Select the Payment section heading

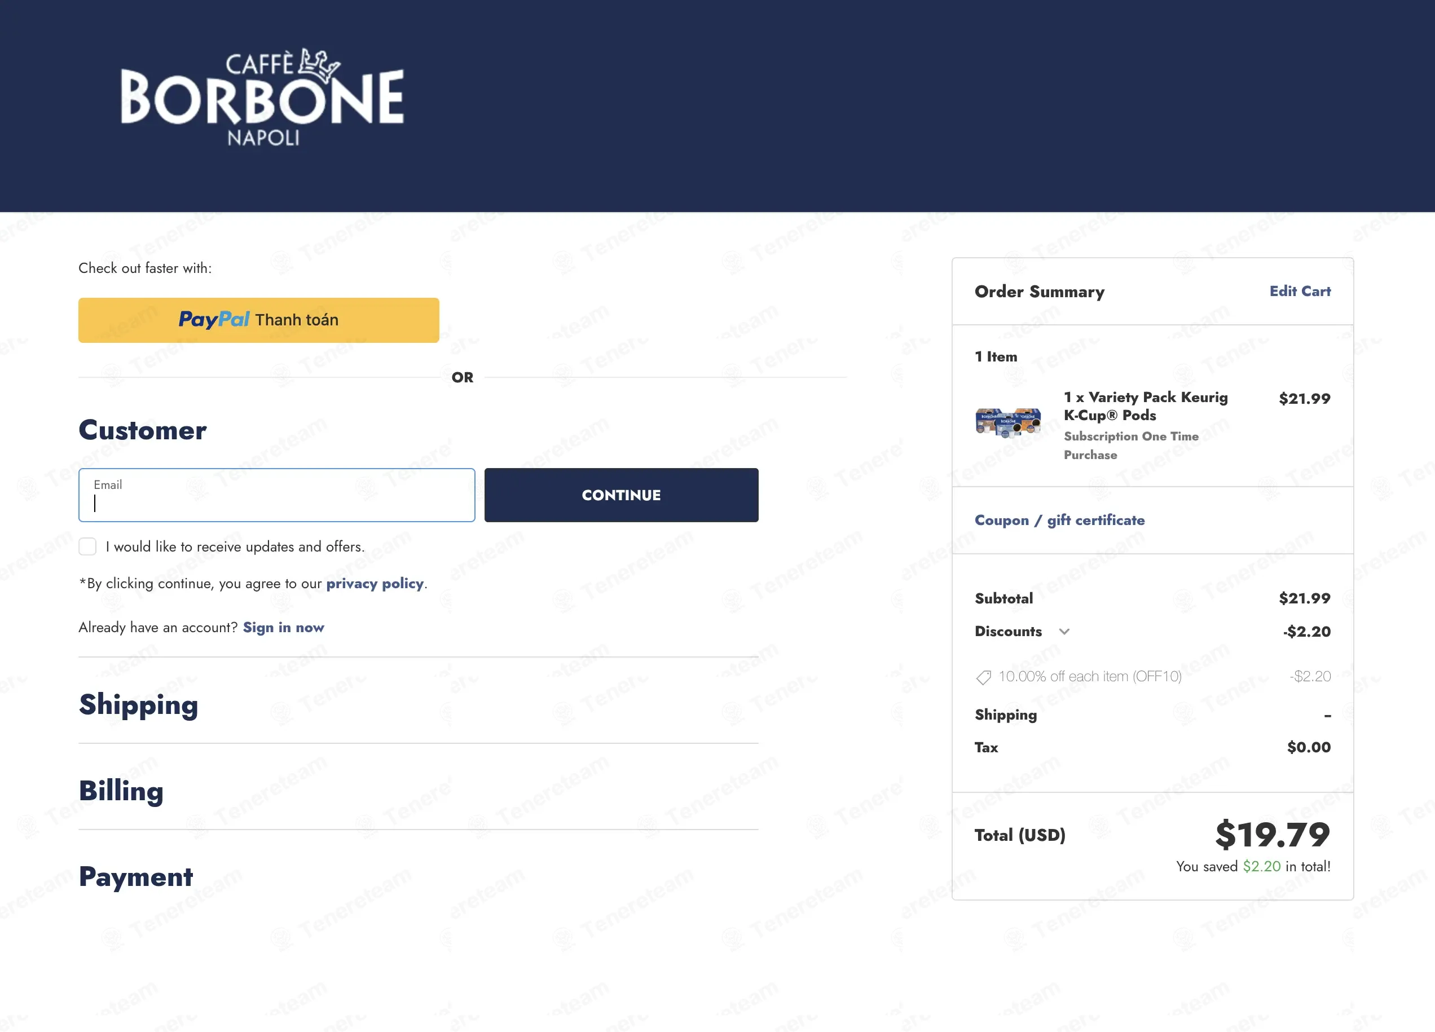point(135,877)
